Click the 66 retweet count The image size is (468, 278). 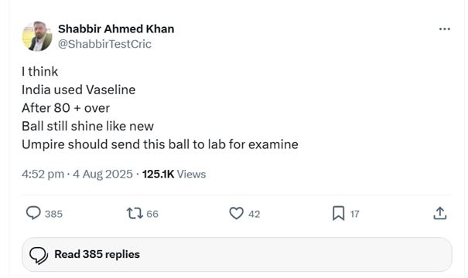[x=152, y=214]
